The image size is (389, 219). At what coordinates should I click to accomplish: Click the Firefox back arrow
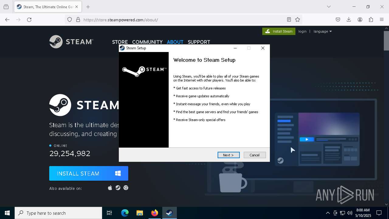tap(7, 20)
